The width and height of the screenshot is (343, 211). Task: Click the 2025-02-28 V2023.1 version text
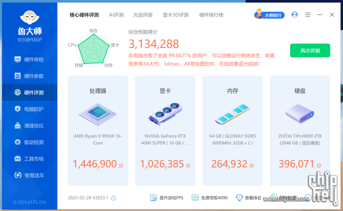(x=88, y=198)
